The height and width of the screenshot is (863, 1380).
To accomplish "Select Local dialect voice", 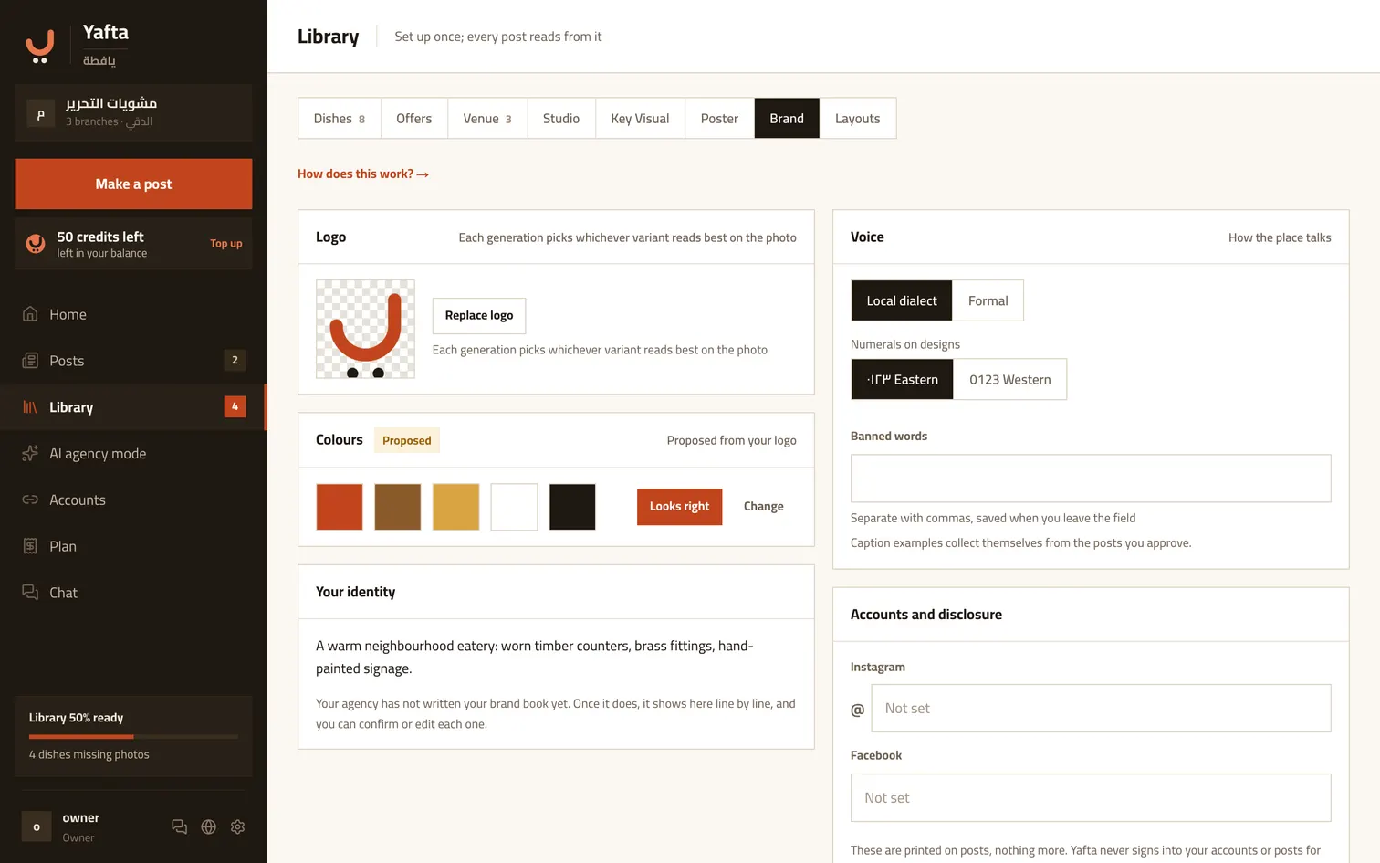I will point(902,300).
